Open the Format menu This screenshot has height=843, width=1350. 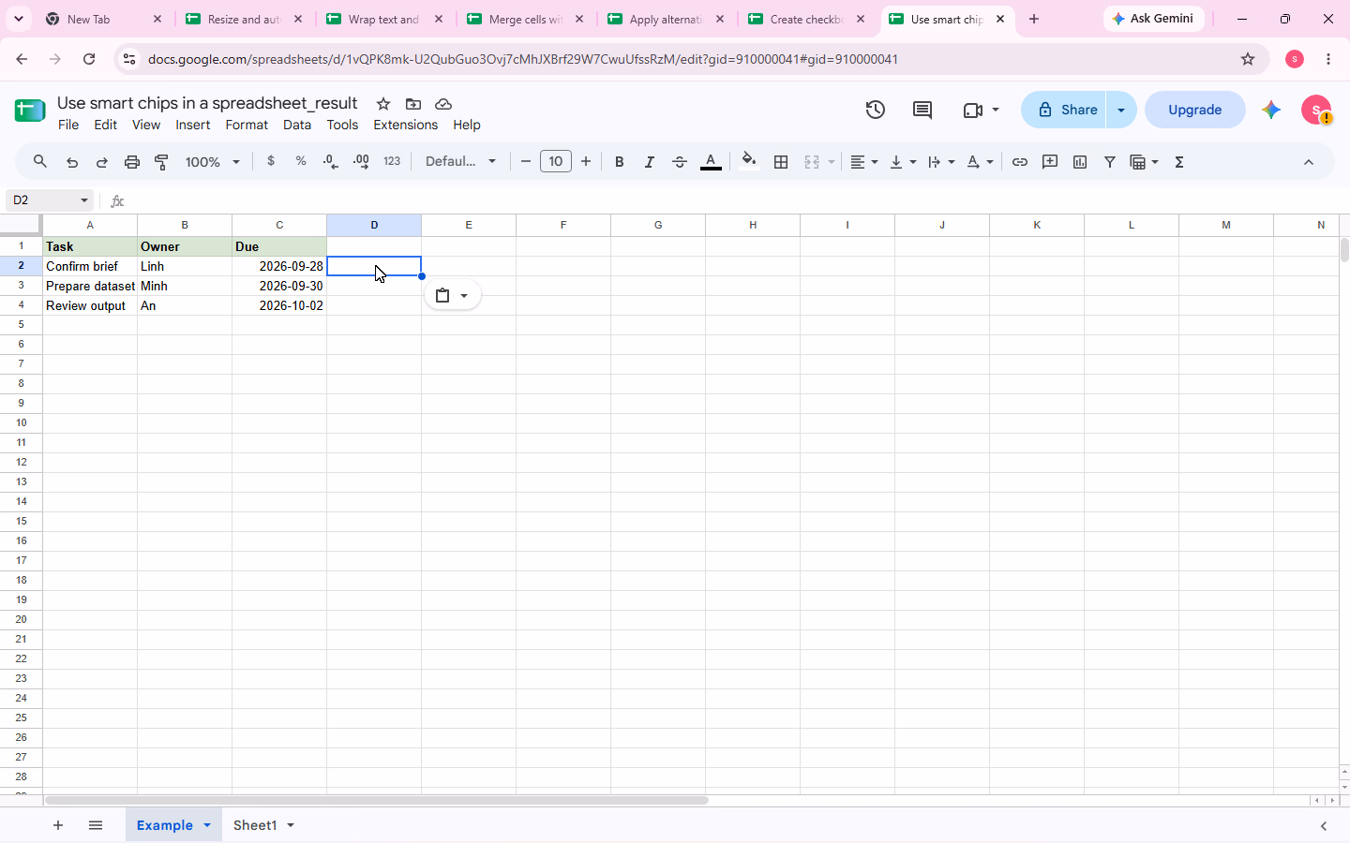(247, 125)
